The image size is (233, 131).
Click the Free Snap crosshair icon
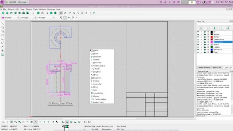[7, 122]
